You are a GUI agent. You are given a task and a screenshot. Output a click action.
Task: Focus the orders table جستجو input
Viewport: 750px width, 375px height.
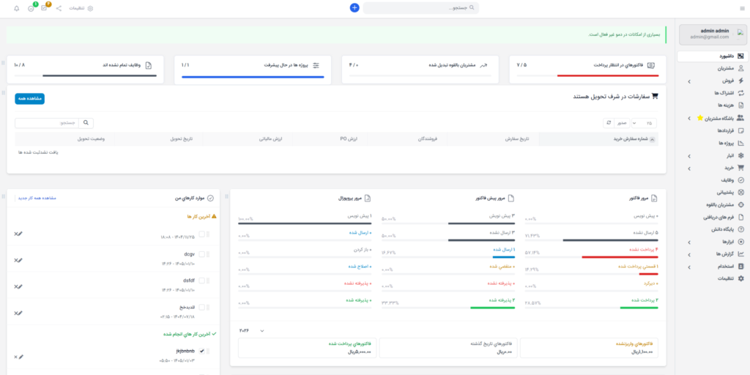[47, 123]
